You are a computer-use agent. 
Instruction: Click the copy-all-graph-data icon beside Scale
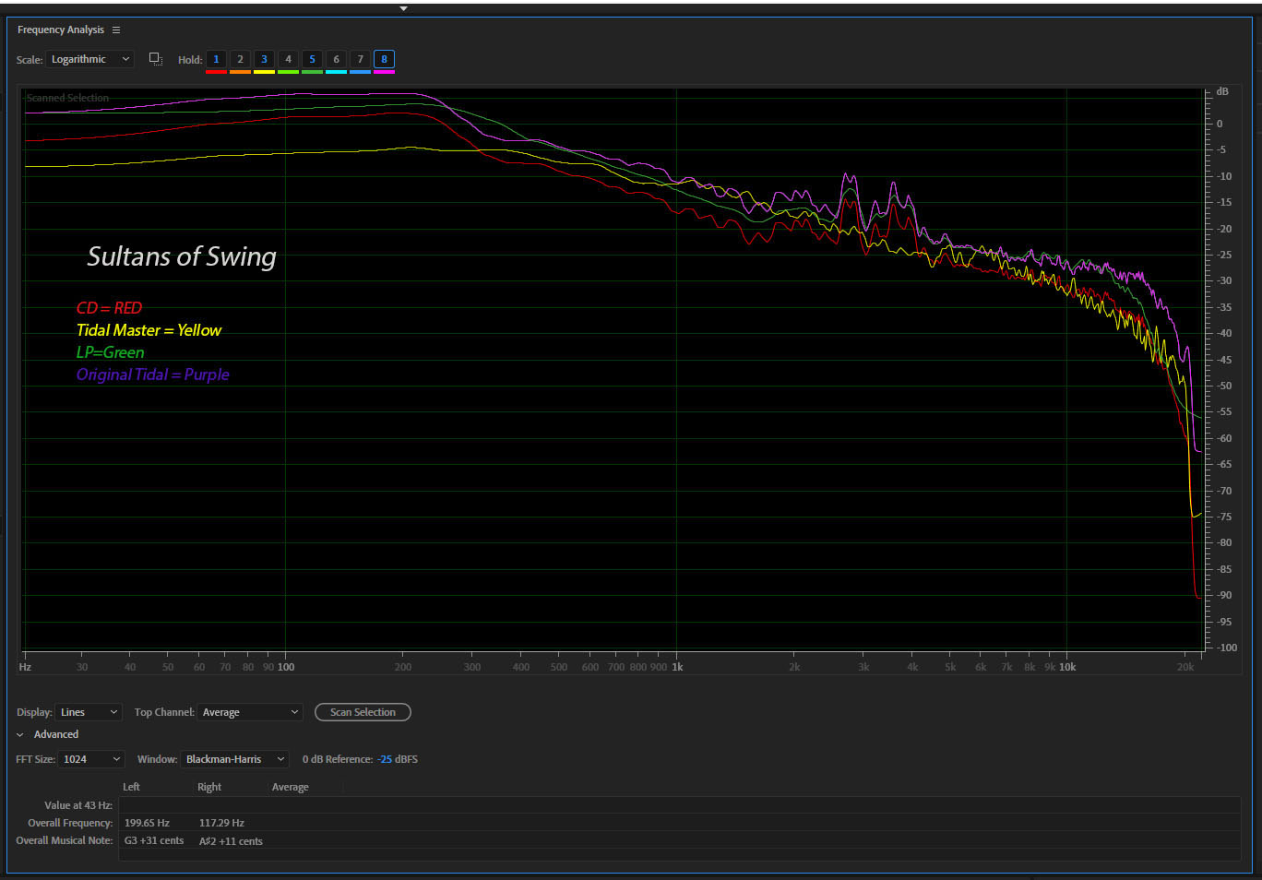coord(156,59)
